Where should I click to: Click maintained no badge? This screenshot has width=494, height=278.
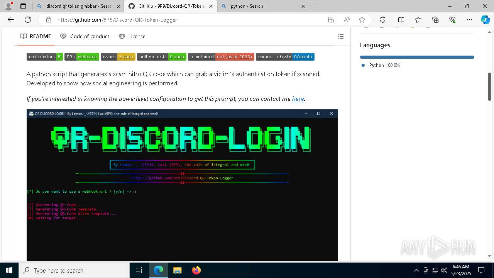coord(221,57)
